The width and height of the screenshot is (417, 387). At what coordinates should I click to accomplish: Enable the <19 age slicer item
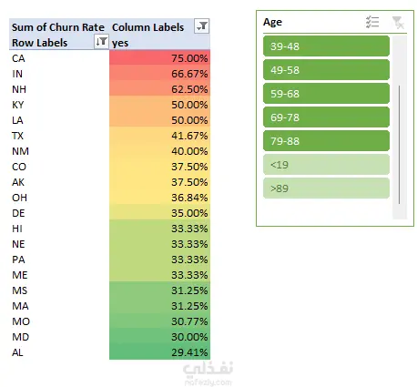click(x=326, y=165)
